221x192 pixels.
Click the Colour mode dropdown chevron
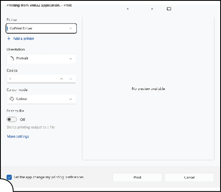[71, 99]
